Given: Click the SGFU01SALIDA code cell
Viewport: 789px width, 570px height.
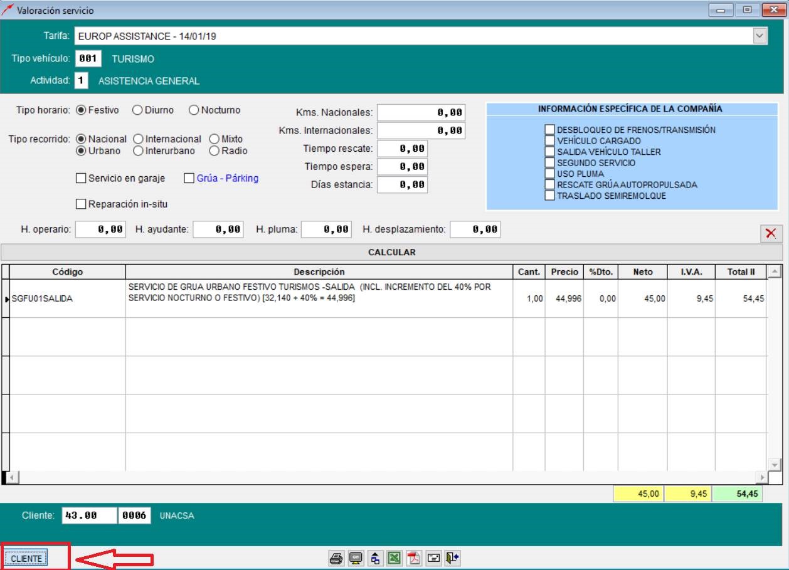Looking at the screenshot, I should [x=68, y=298].
